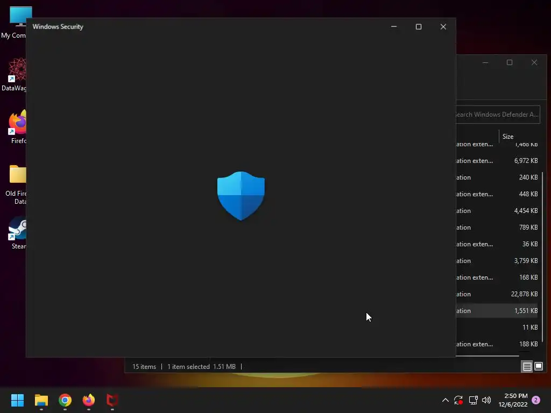Launch Google Chrome from the taskbar
The image size is (551, 413).
(x=65, y=400)
